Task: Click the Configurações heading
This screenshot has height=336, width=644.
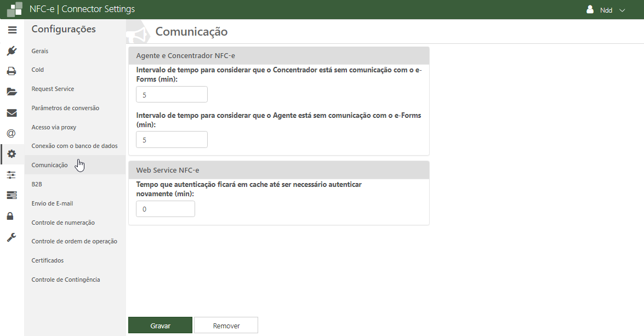Action: 64,29
